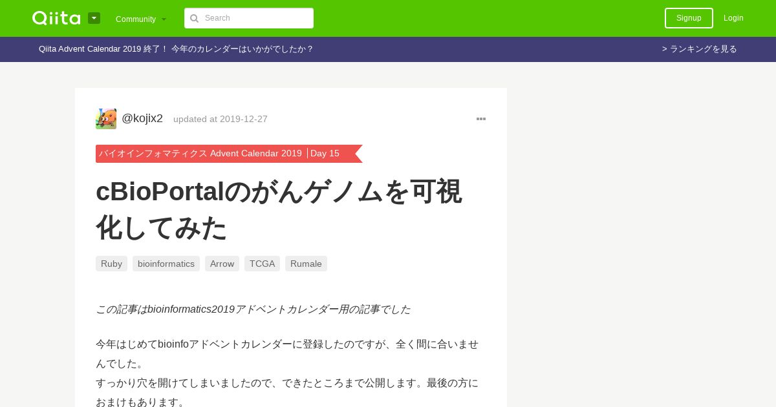776x407 pixels.
Task: Click the italic line この記事はbioinformatics2019アドベントカレンダー用の記事でした
Action: coord(253,309)
